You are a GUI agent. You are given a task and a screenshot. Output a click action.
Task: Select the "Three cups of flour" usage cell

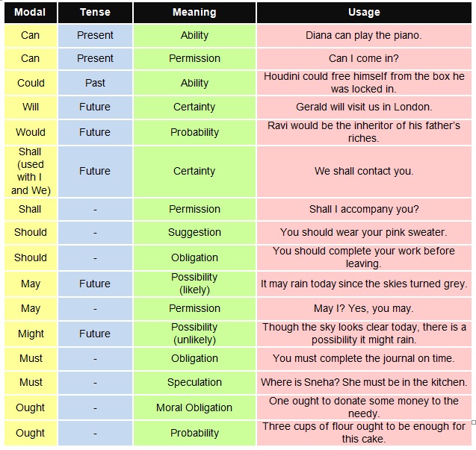364,432
